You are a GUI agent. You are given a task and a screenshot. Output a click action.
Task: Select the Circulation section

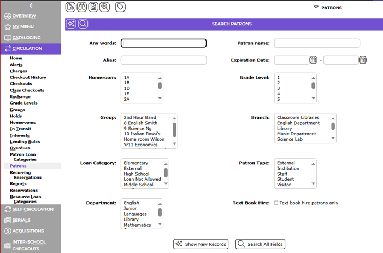pos(31,48)
